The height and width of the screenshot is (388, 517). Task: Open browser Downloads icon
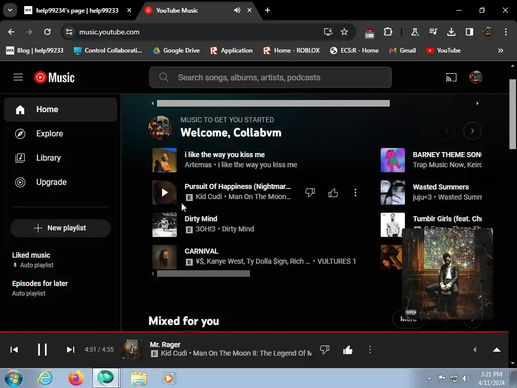451,32
